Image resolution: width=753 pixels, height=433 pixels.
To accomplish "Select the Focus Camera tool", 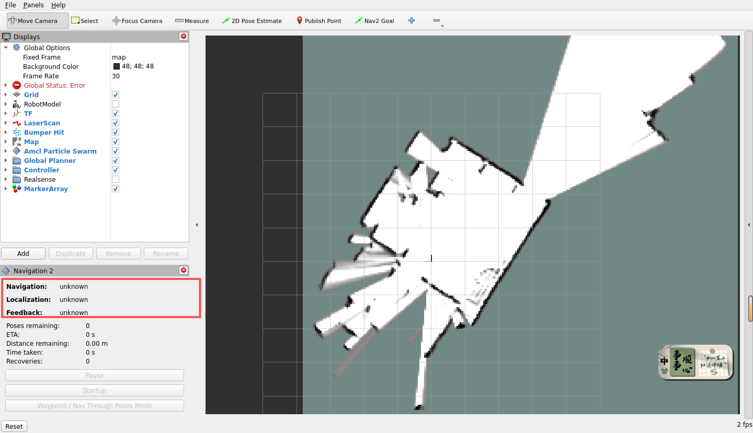I will point(137,21).
